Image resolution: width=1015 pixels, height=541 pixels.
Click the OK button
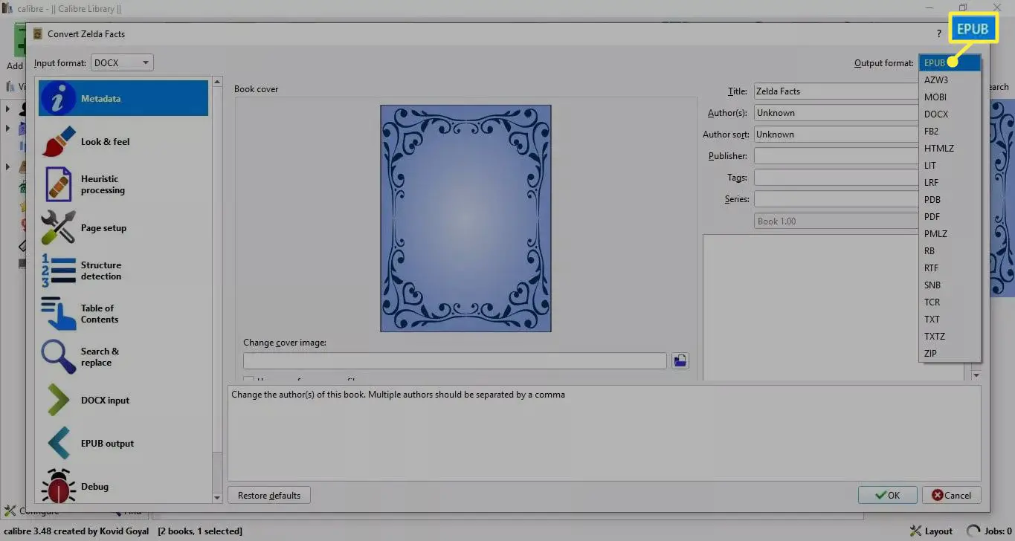[887, 495]
